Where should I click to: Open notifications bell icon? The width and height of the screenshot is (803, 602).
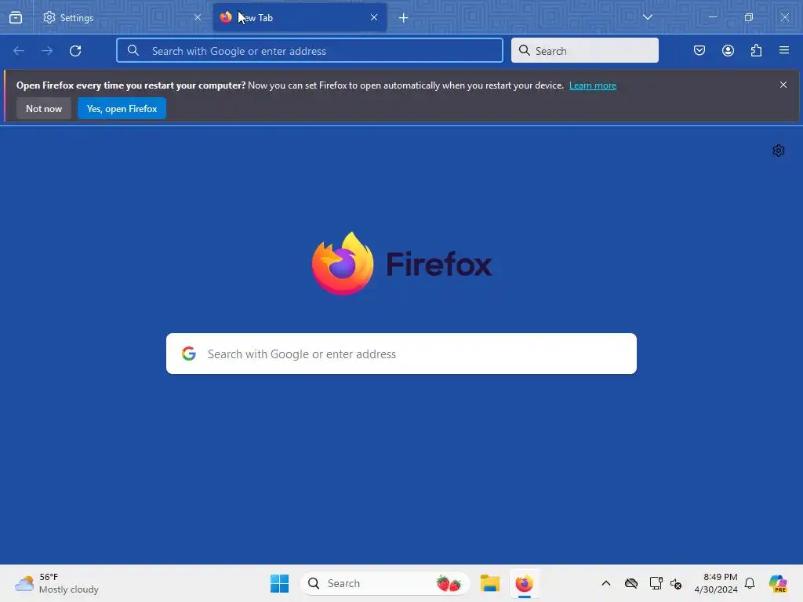pyautogui.click(x=750, y=583)
